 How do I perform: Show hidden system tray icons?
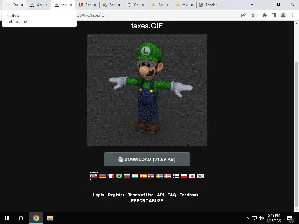click(x=247, y=218)
